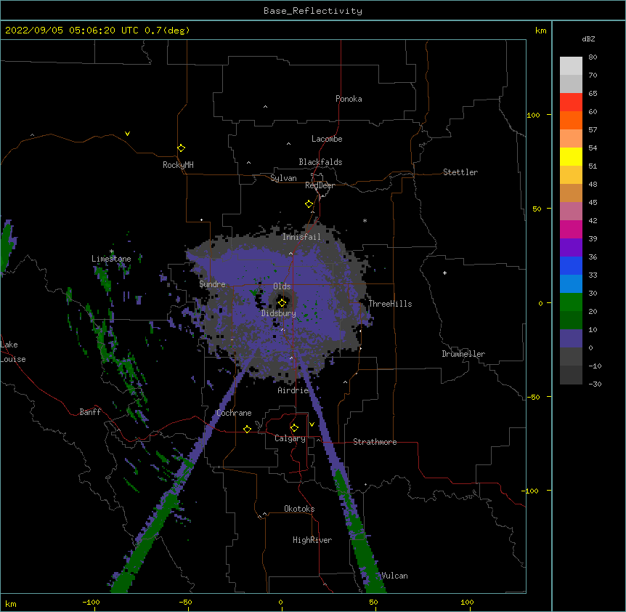Click the Lacombe city label
The image size is (626, 612).
(327, 139)
